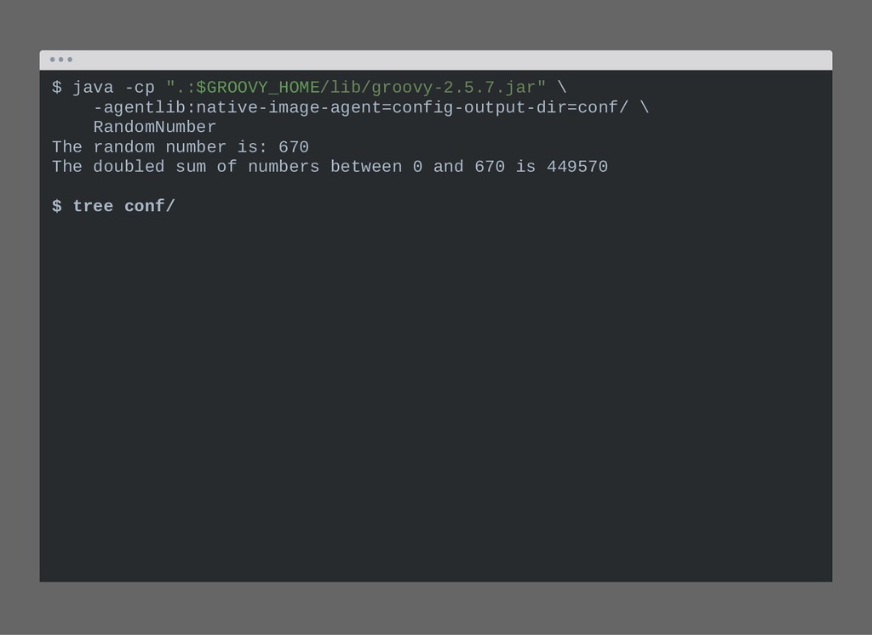The width and height of the screenshot is (872, 635).
Task: Click the "conf/" argument after tree
Action: 150,206
